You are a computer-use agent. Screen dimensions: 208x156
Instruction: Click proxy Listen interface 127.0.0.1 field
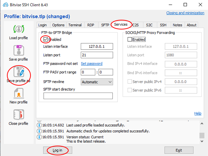181,46
